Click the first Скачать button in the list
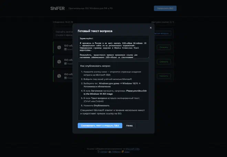Image resolution: width=227 pixels, height=157 pixels. 164,47
